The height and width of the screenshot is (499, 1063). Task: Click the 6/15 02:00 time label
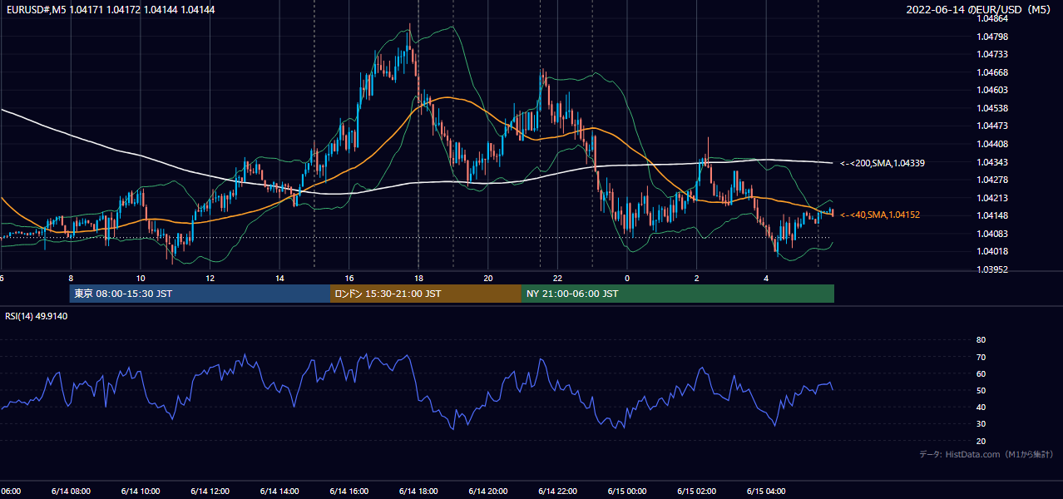[x=697, y=491]
